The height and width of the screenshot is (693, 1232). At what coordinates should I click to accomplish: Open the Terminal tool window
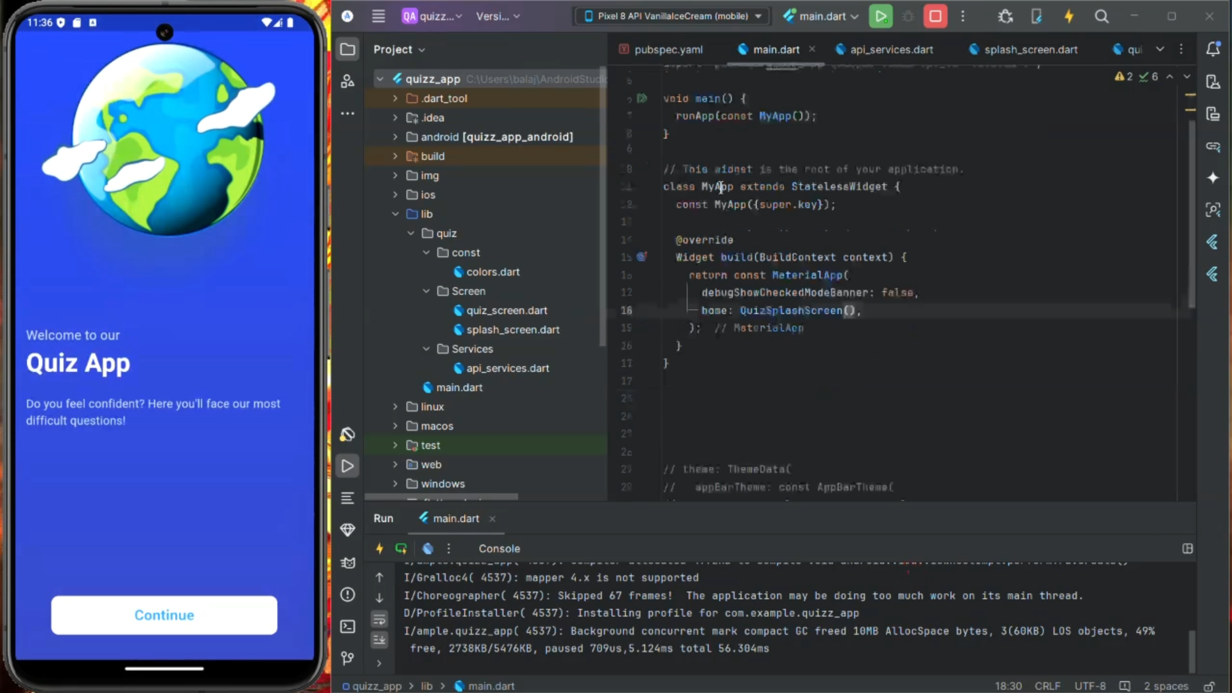pos(347,626)
